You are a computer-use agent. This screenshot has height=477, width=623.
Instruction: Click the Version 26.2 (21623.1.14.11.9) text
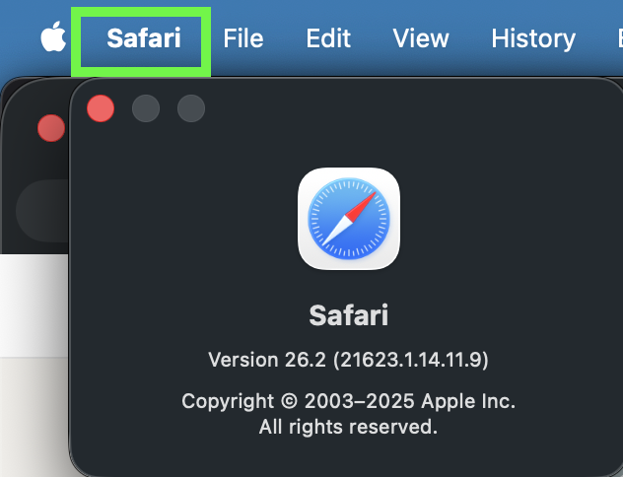tap(348, 360)
